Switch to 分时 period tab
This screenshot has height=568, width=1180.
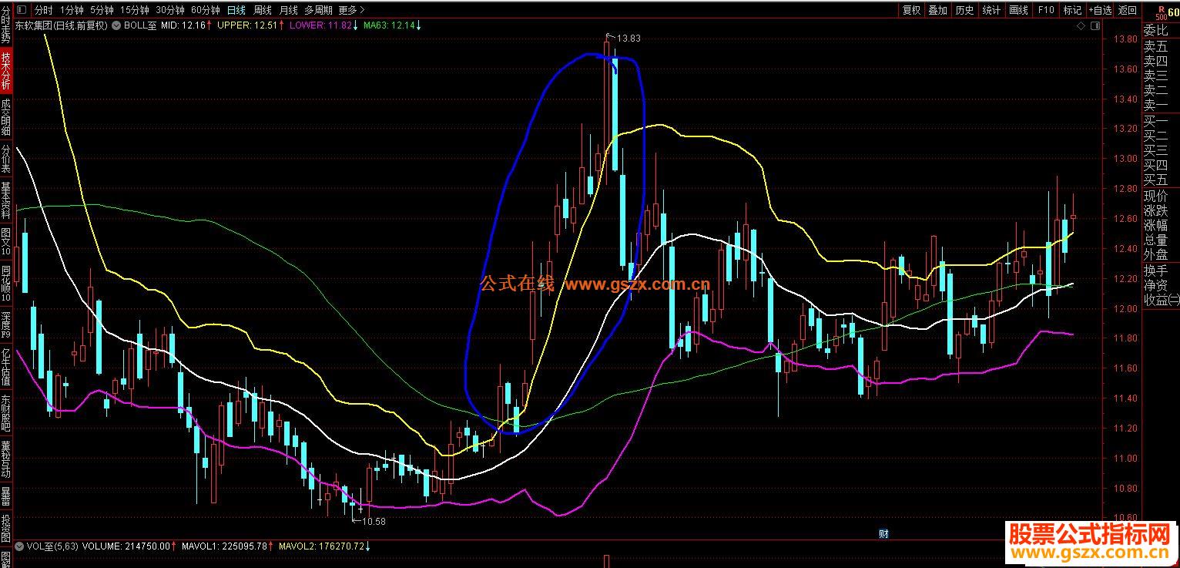[44, 10]
